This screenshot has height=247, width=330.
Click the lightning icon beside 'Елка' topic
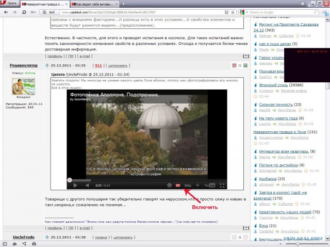256,226
